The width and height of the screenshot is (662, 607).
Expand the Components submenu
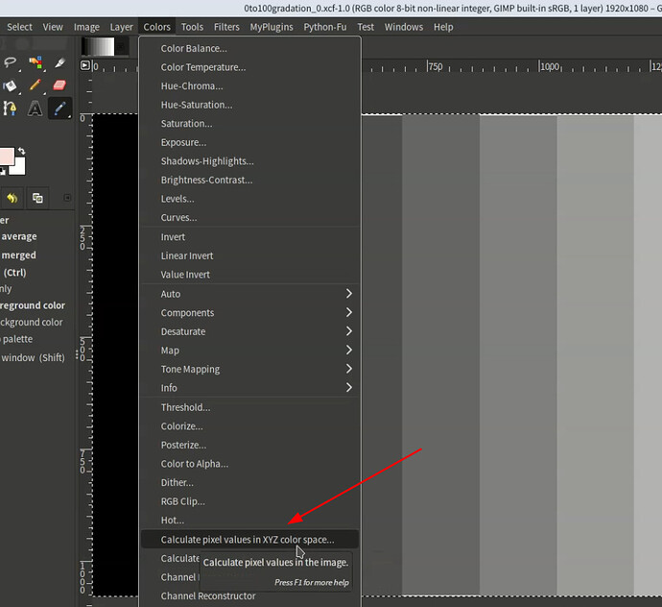[250, 313]
